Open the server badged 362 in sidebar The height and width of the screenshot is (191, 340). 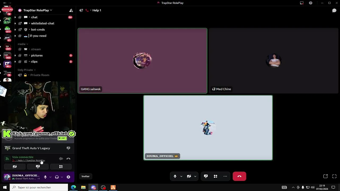point(7,56)
